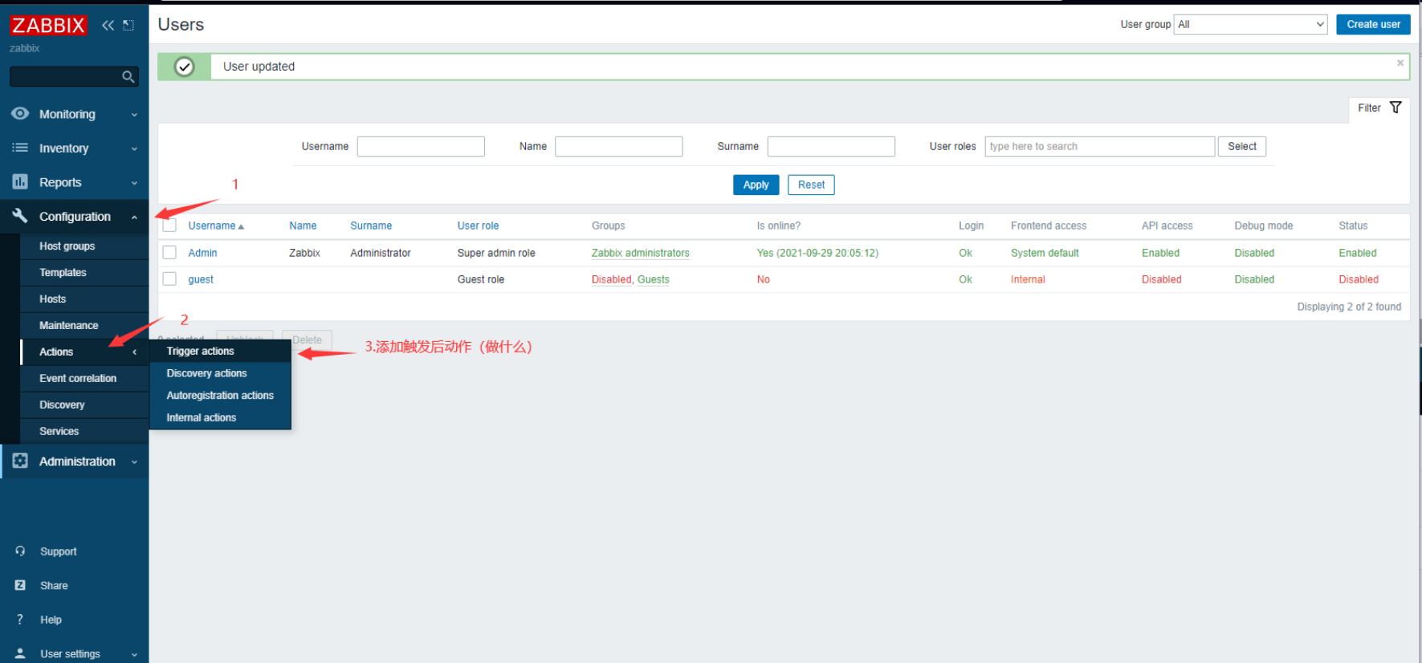The width and height of the screenshot is (1422, 663).
Task: Open Services menu item
Action: [x=59, y=431]
